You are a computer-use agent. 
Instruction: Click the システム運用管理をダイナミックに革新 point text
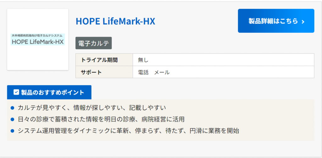(128, 131)
